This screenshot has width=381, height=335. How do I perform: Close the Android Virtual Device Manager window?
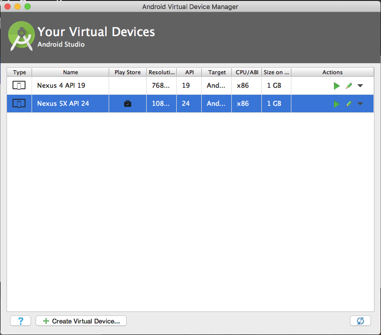coord(8,7)
